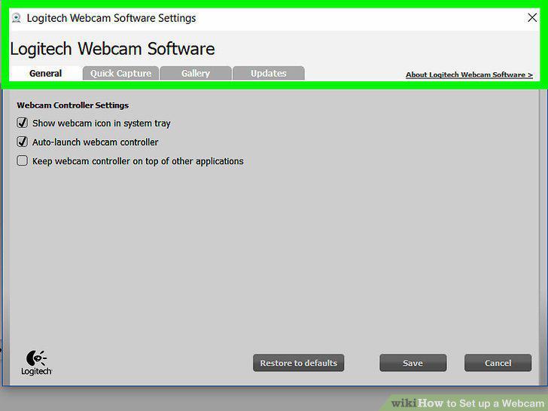Click the webcam icon in title bar

tap(16, 18)
